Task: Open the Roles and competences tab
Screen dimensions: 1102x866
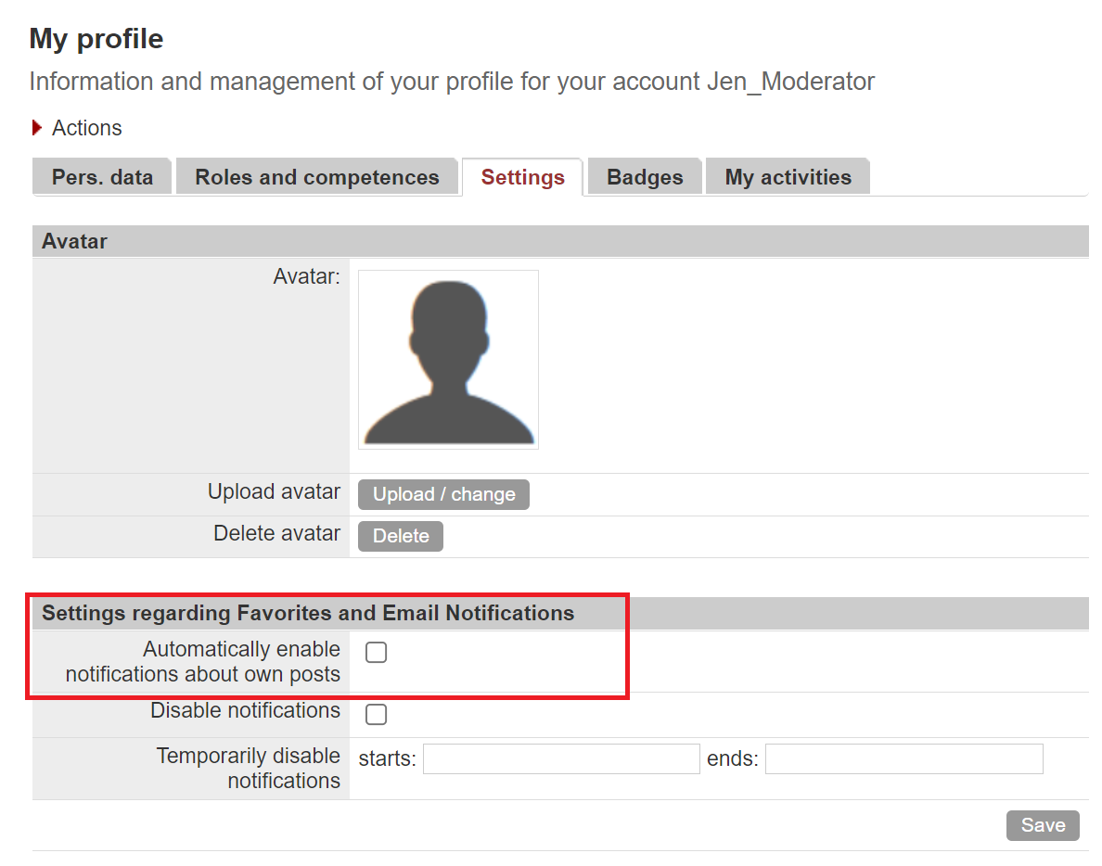Action: (317, 177)
